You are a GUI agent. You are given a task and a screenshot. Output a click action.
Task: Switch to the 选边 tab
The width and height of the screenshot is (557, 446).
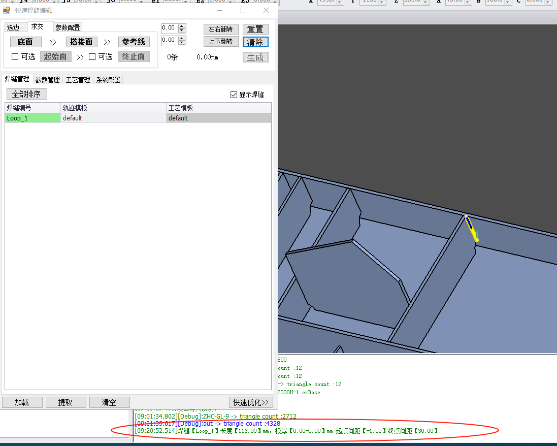coord(13,27)
